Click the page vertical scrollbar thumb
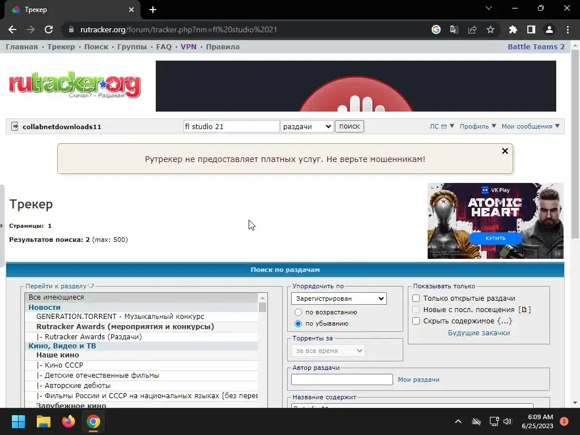Screen dimensions: 580x435 click(x=575, y=144)
